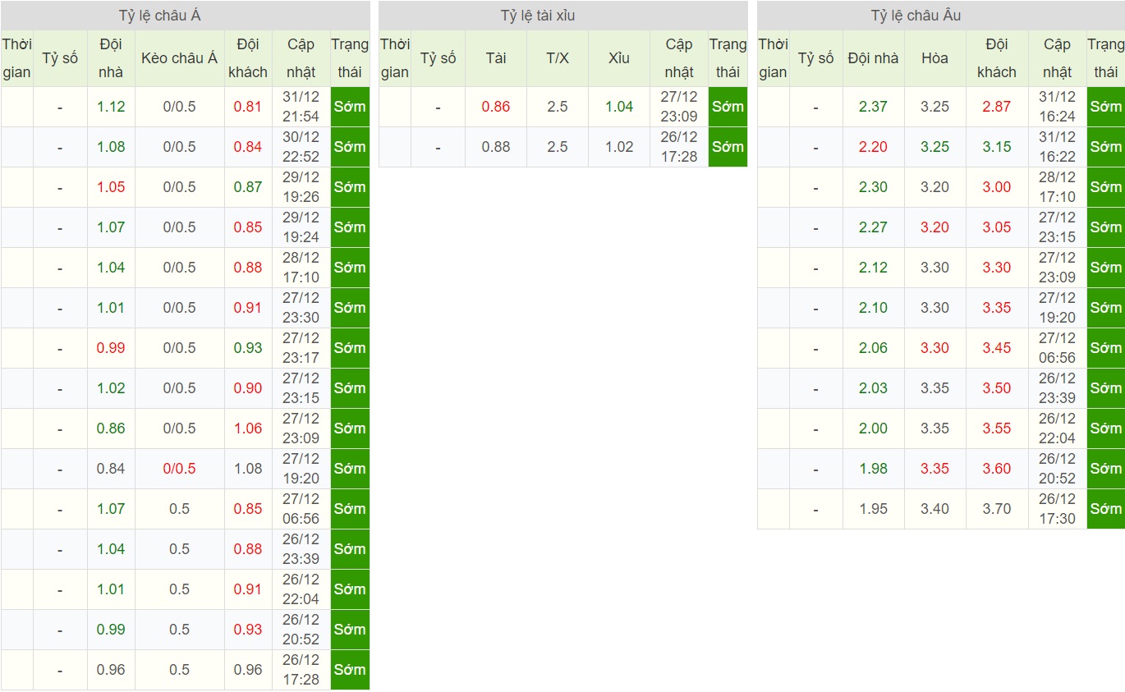Click 'Sớm' badge in the 31/12 21:54 row

(350, 107)
